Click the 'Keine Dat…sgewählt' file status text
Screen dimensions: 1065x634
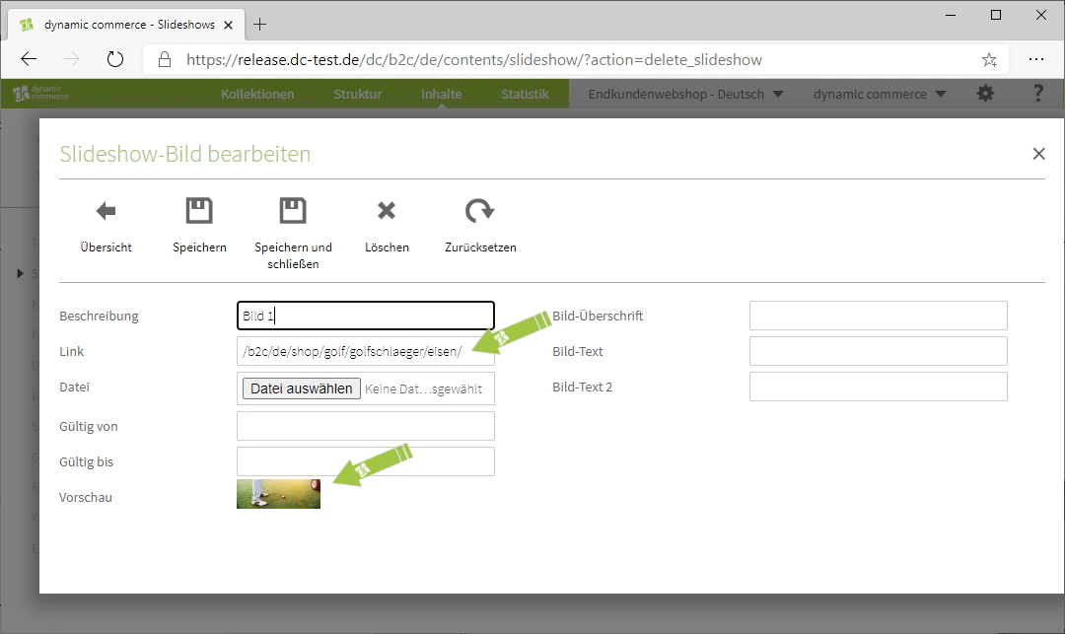[423, 388]
